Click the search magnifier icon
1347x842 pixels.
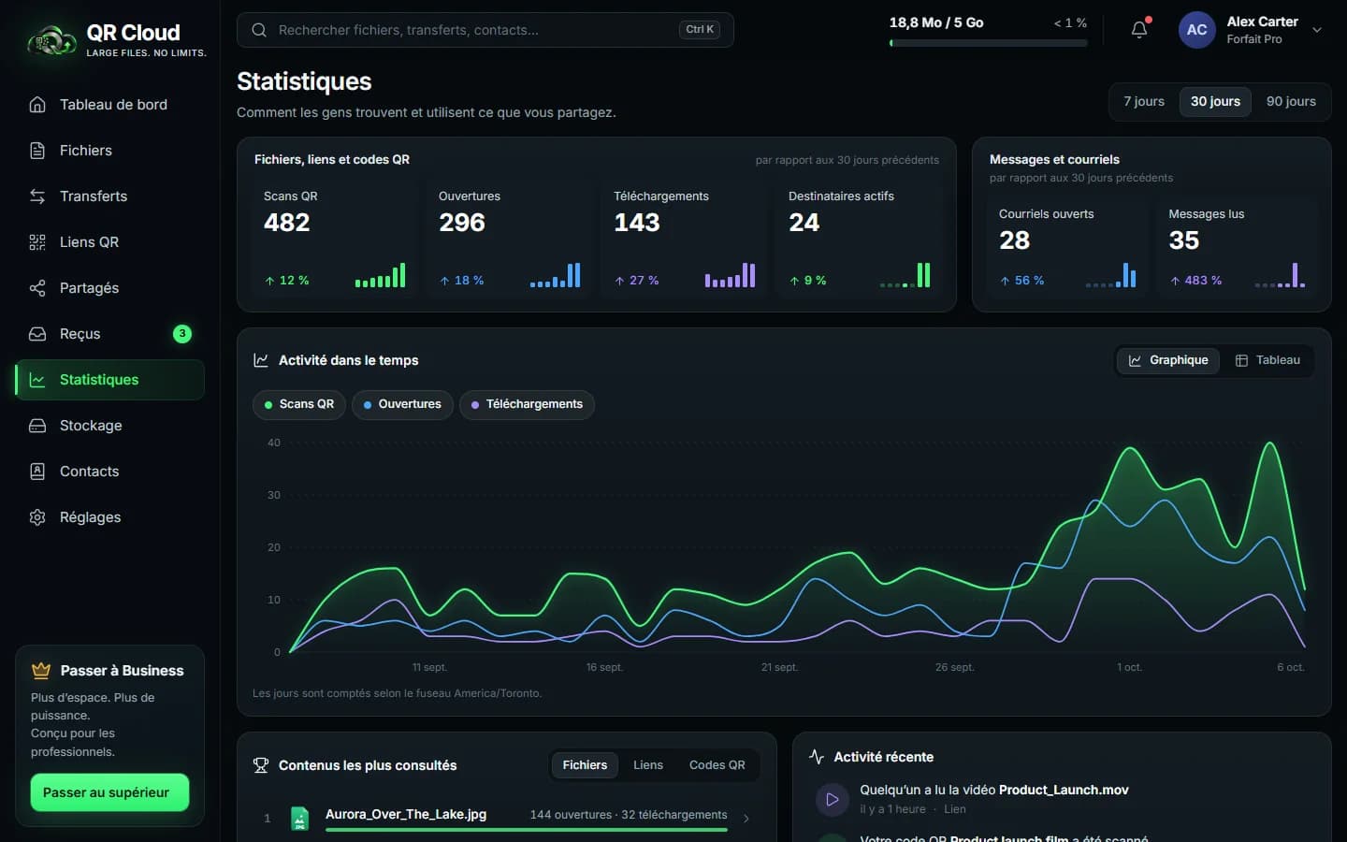259,30
